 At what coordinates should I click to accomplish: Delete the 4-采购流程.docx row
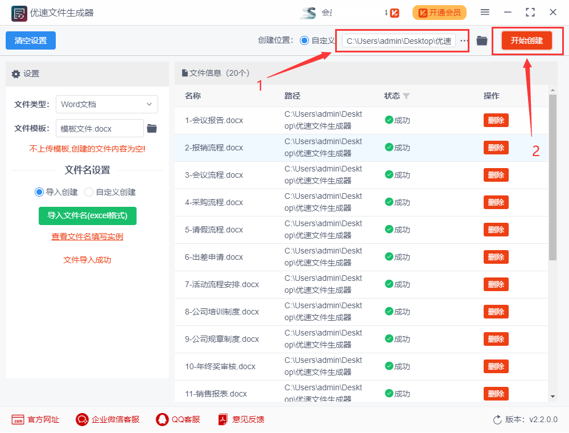click(496, 202)
